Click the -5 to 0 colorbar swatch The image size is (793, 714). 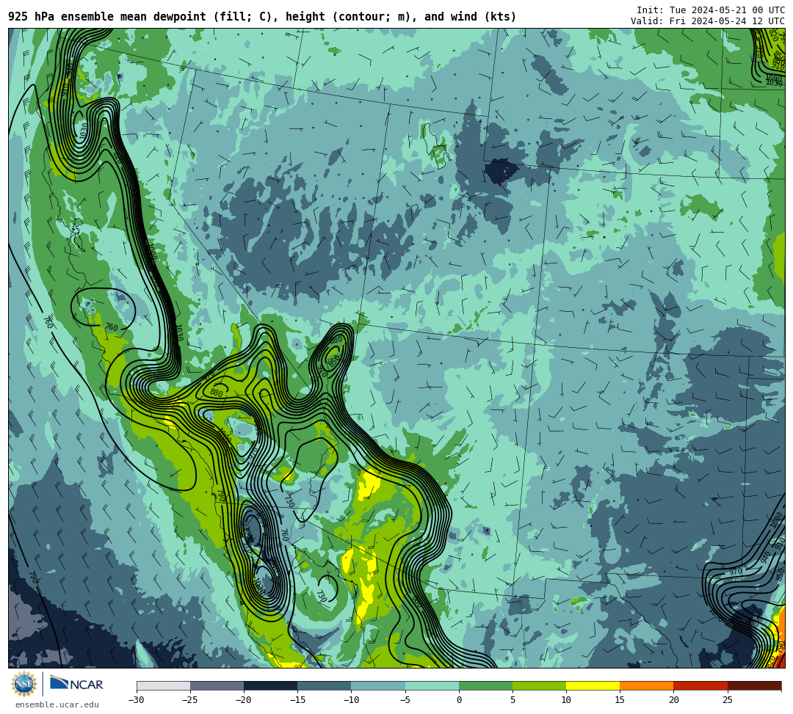(432, 685)
